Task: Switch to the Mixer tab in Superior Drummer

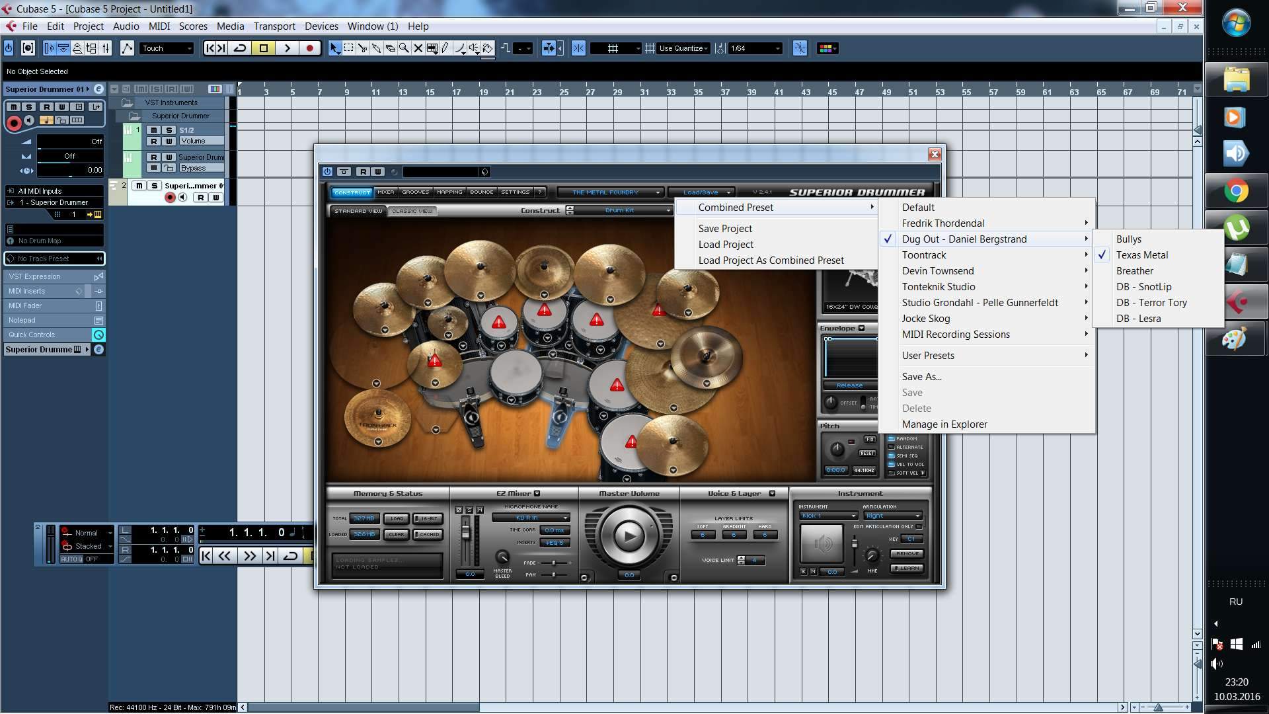Action: 386,192
